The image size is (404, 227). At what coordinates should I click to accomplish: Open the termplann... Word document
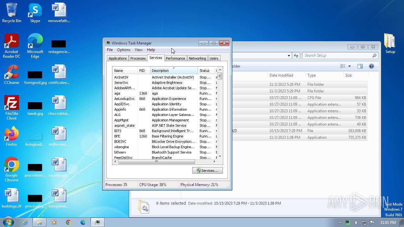tap(59, 198)
